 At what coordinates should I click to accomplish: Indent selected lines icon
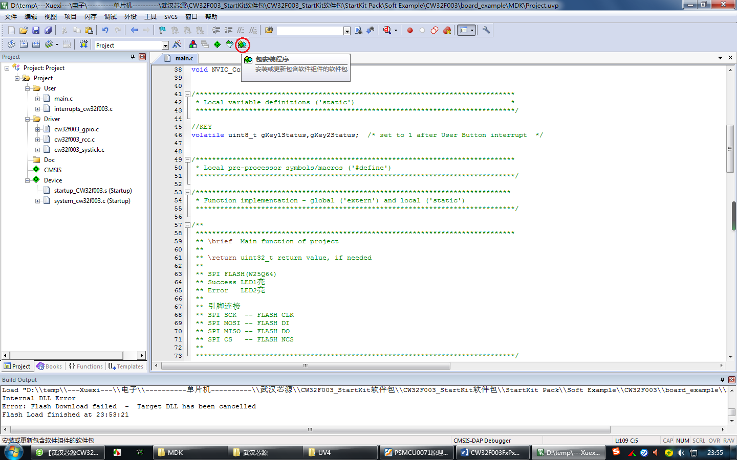point(216,30)
